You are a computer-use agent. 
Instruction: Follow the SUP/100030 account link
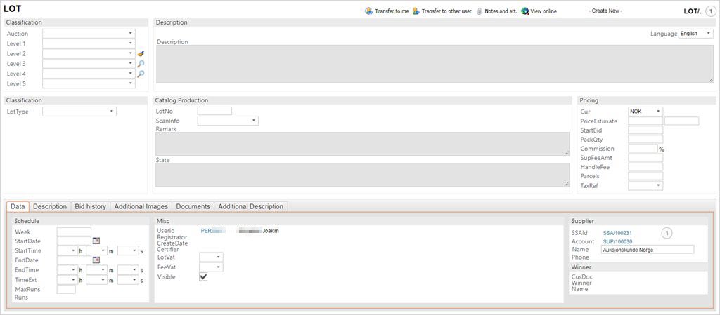tap(617, 241)
